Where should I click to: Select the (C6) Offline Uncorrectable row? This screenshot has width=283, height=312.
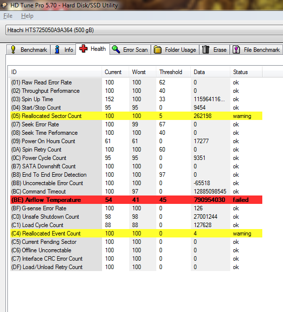point(137,250)
